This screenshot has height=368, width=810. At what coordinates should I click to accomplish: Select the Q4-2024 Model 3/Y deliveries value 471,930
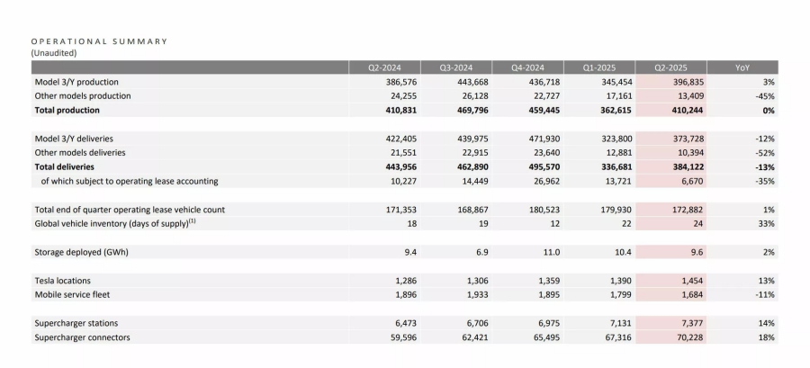pyautogui.click(x=542, y=139)
